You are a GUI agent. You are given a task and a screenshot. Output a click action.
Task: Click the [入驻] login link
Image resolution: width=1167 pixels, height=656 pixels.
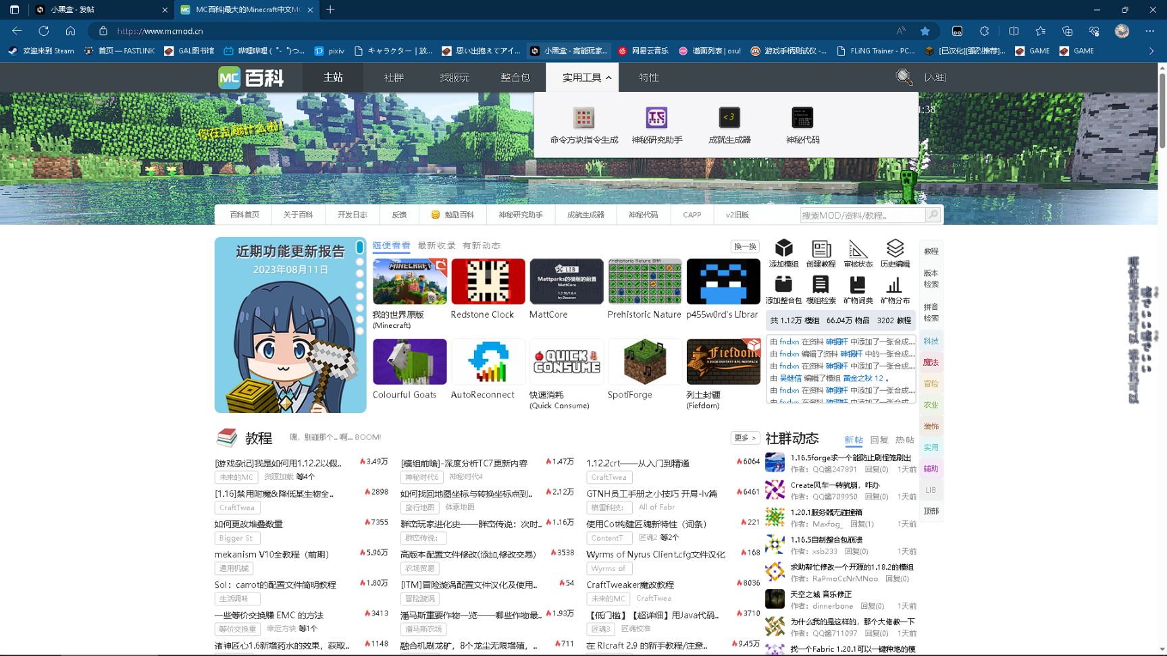(935, 78)
